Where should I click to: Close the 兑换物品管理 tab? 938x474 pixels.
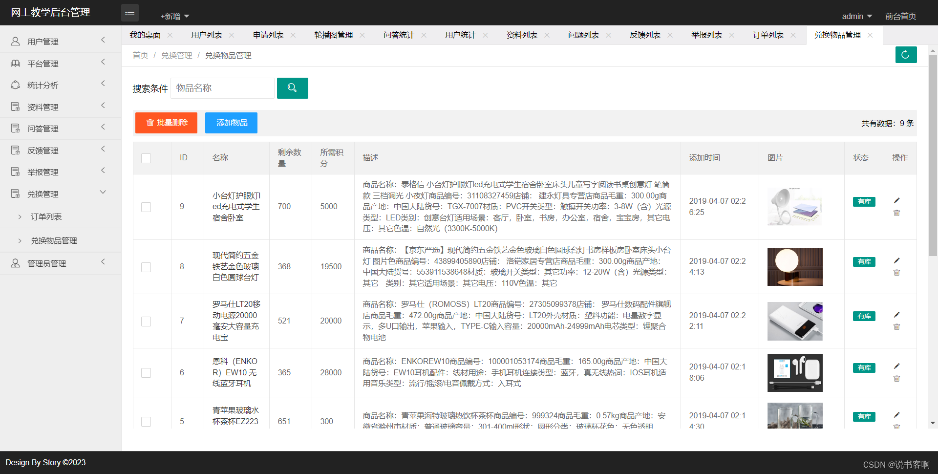click(x=870, y=35)
